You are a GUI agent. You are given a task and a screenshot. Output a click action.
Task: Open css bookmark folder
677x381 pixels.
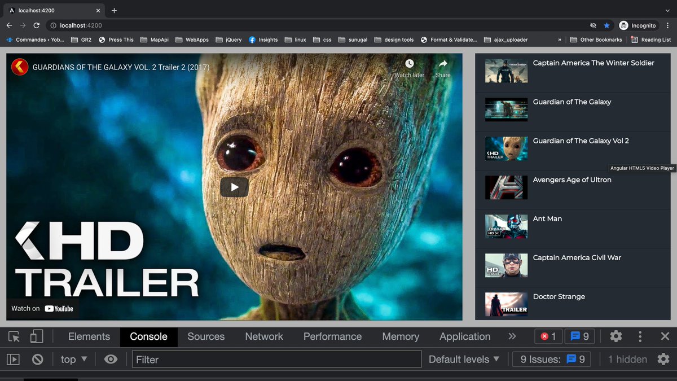(x=322, y=40)
